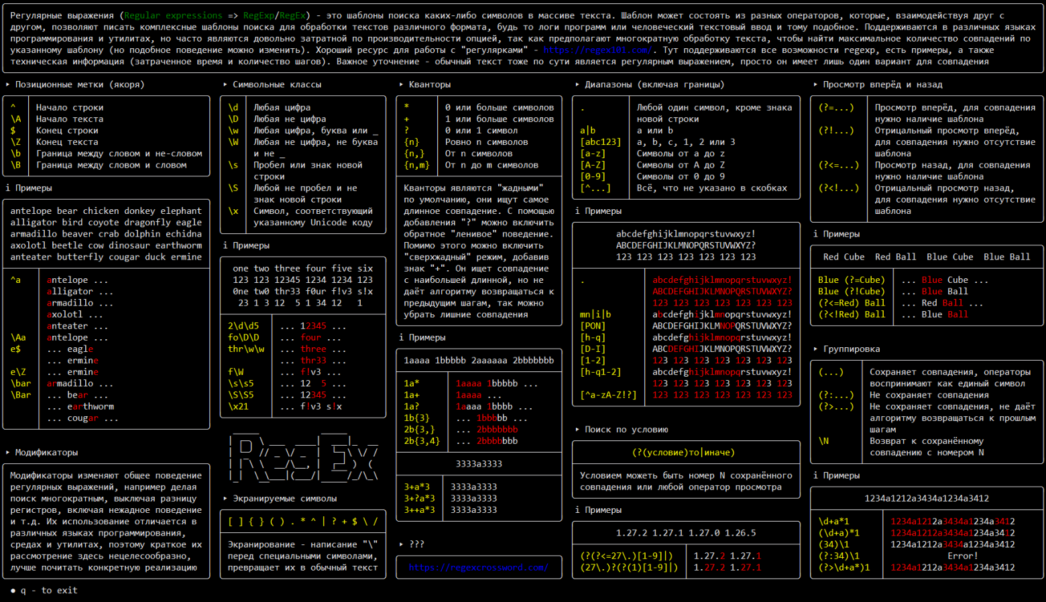1046x602 pixels.
Task: Click the '(?(?<=27\.)[1-9]|)' conditional example
Action: tap(626, 556)
